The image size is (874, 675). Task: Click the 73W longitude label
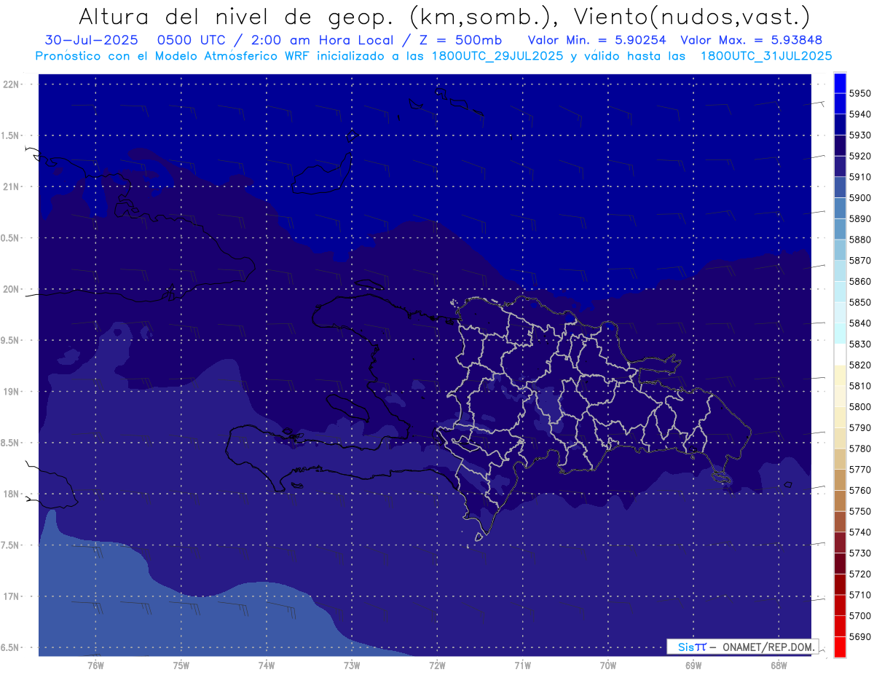(x=352, y=665)
